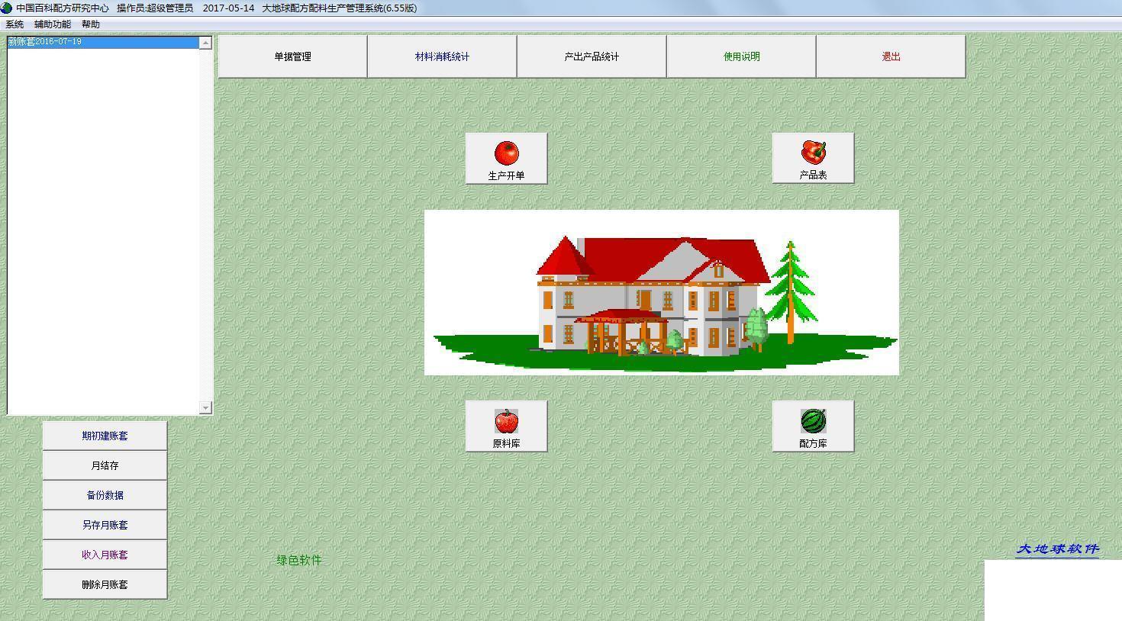Click the globe icon in title bar
This screenshot has height=621, width=1122.
click(x=6, y=8)
